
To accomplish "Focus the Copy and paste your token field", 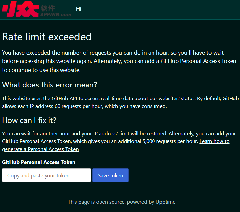I will tap(46, 175).
